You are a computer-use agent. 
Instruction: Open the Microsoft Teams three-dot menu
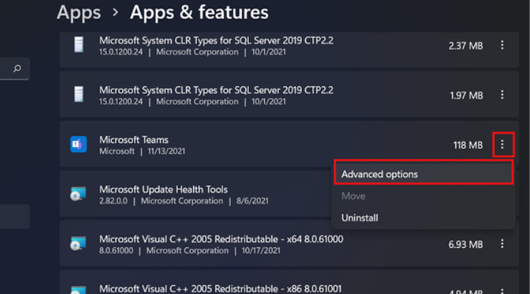pos(502,144)
